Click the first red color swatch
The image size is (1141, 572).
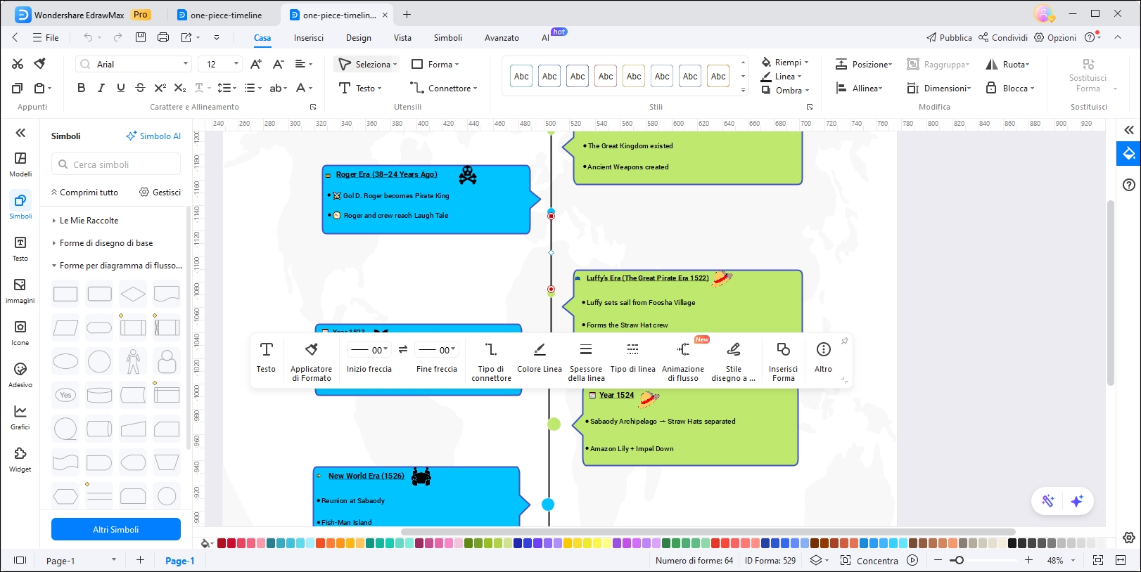[x=222, y=543]
